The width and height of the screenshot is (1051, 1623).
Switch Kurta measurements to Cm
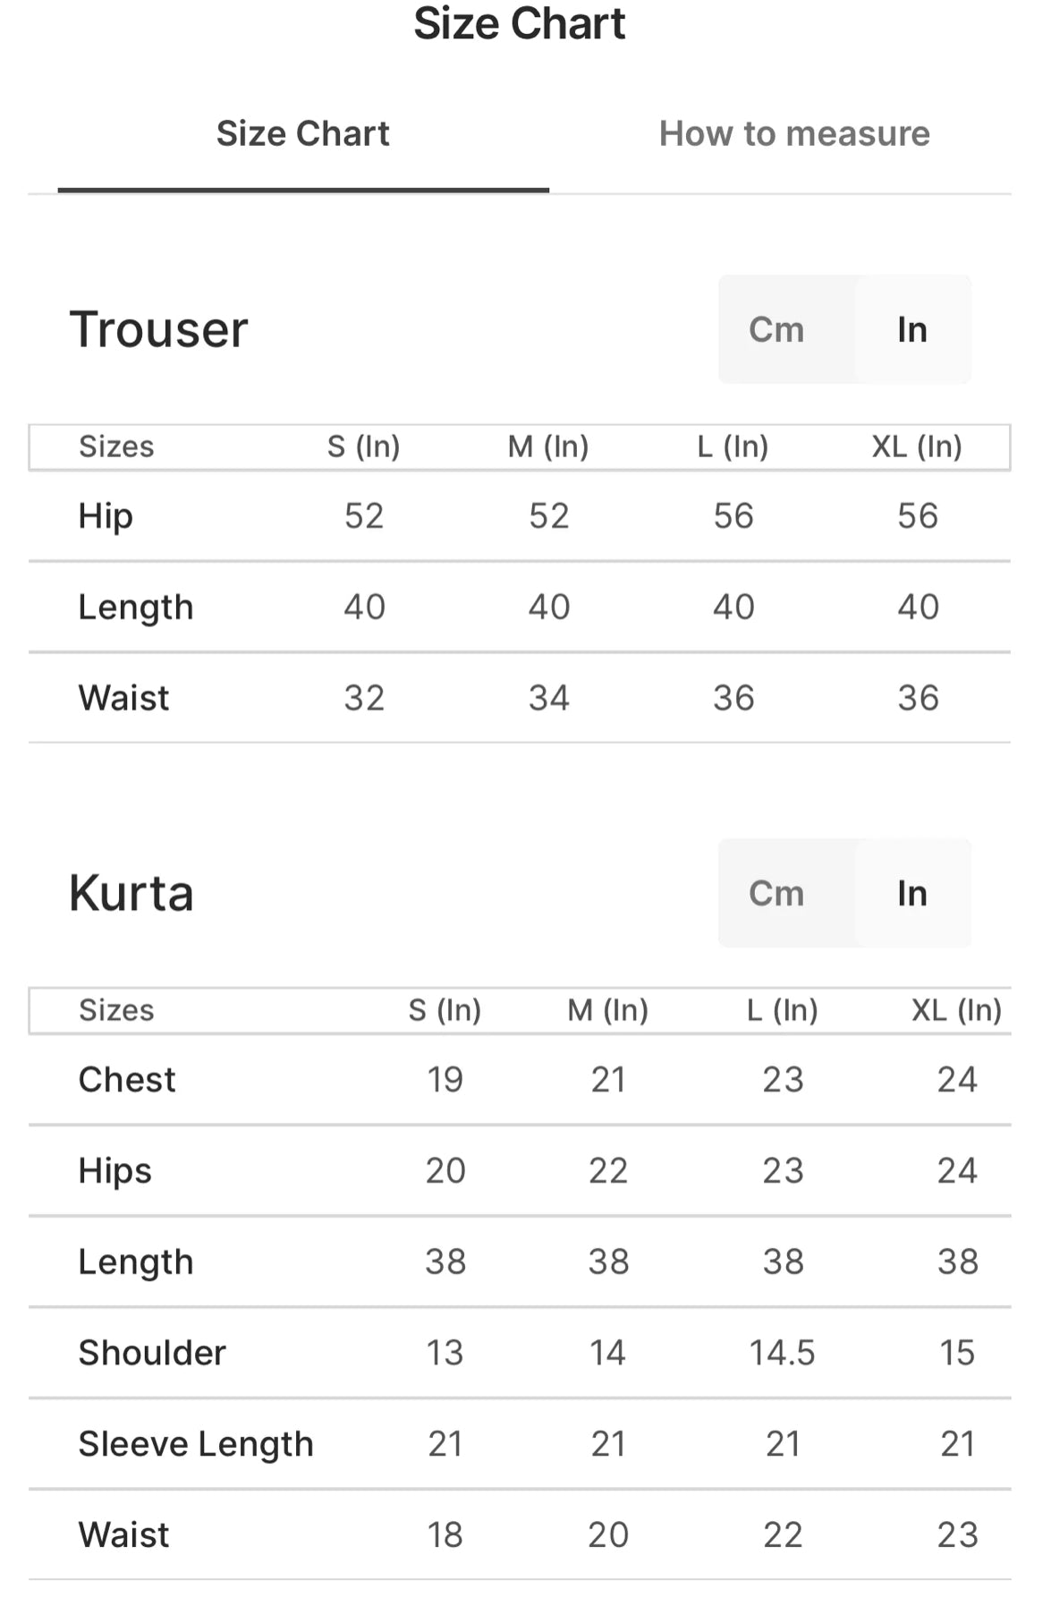tap(776, 894)
